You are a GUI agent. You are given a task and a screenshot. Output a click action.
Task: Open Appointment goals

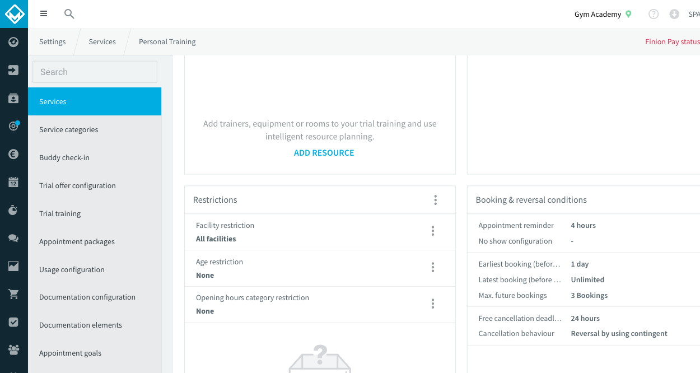coord(95,353)
